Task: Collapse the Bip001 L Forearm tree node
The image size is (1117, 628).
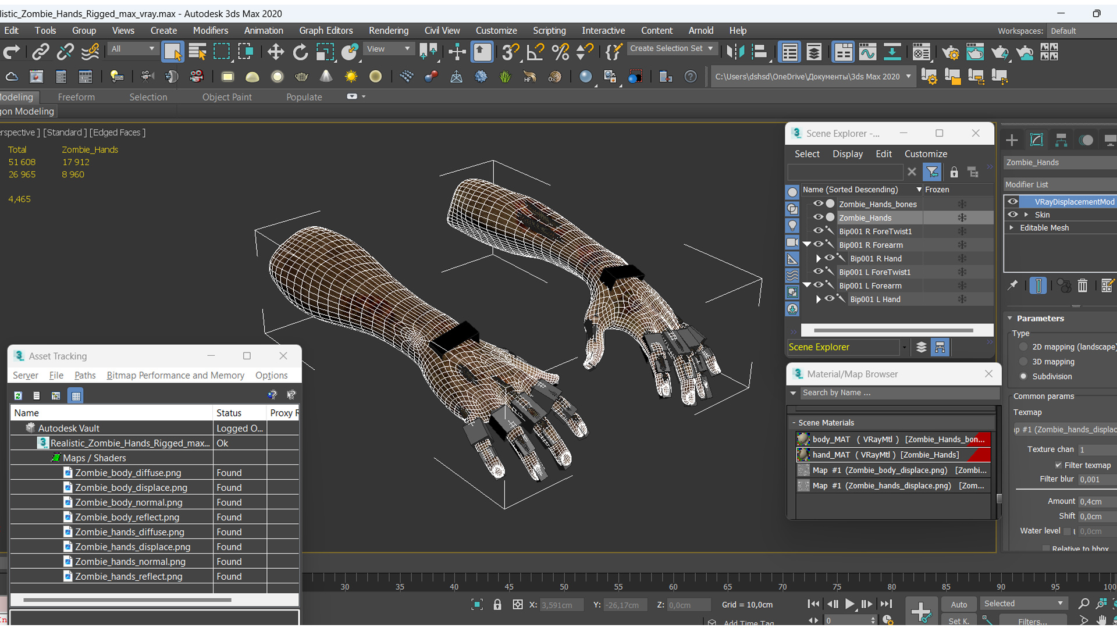Action: pos(807,285)
